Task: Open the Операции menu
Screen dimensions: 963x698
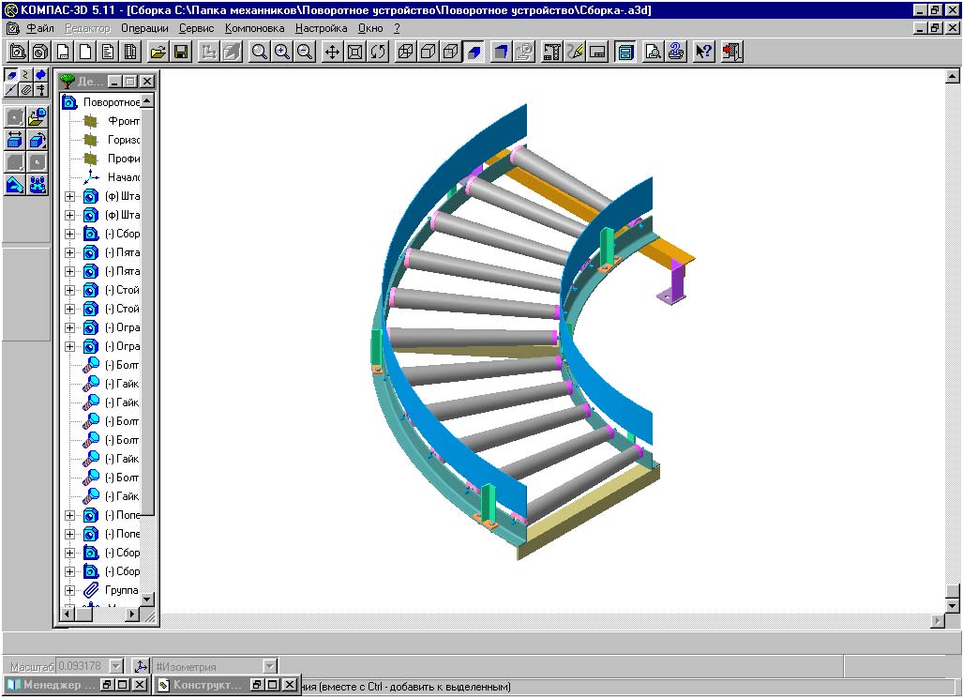Action: [x=143, y=28]
